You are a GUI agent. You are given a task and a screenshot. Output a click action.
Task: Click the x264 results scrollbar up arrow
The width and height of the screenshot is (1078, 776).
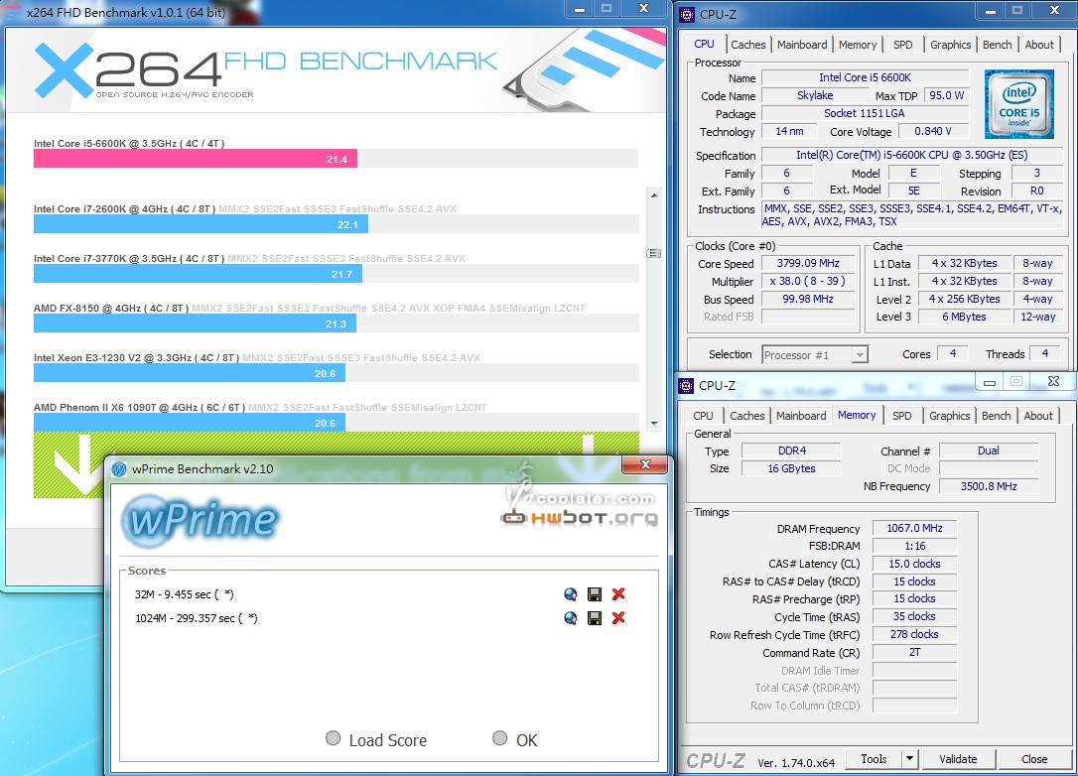pyautogui.click(x=654, y=195)
